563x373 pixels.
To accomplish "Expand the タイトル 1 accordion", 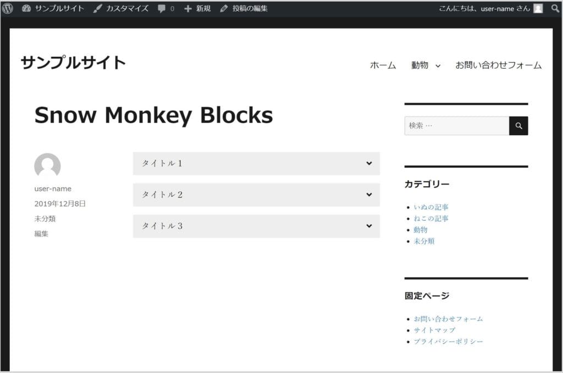I will (x=256, y=163).
